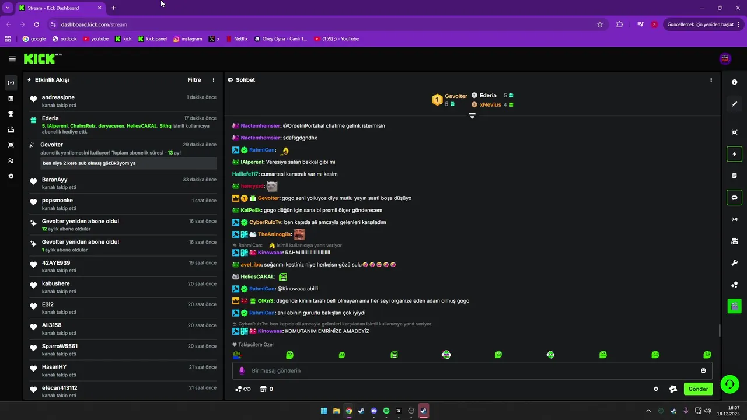Click the camera video icon on right rail
The height and width of the screenshot is (420, 747).
[x=734, y=241]
